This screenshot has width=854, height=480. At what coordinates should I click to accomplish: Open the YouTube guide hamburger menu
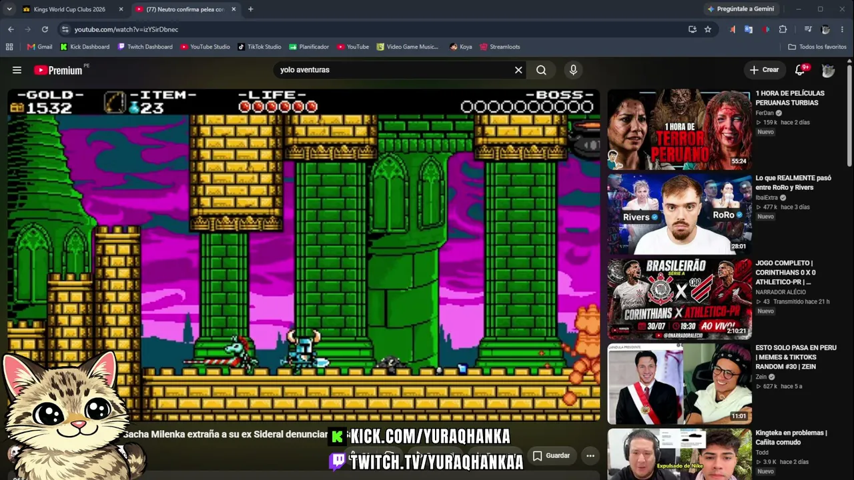(x=17, y=70)
